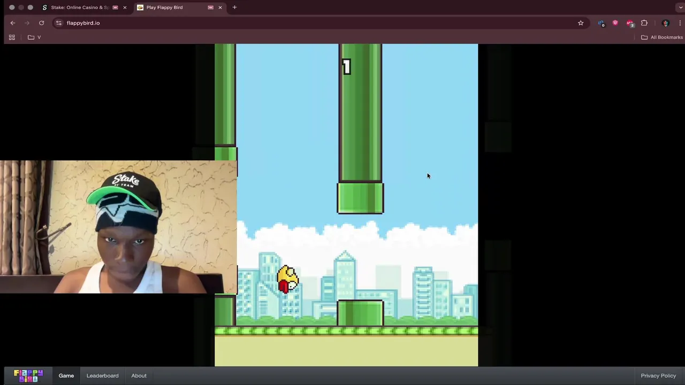Open a new tab with plus button
Viewport: 685px width, 385px height.
pyautogui.click(x=234, y=7)
